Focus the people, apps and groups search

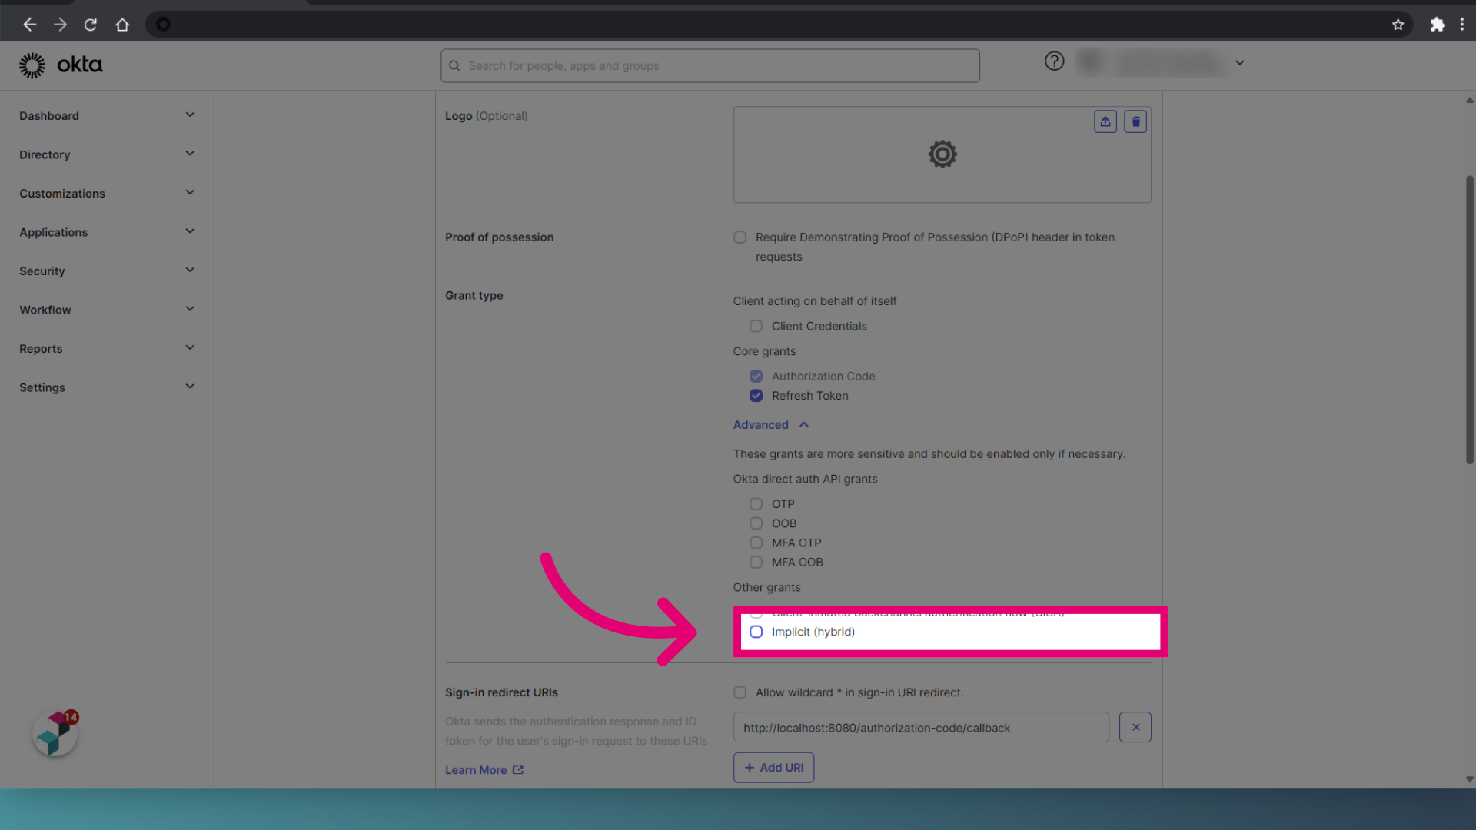click(710, 66)
